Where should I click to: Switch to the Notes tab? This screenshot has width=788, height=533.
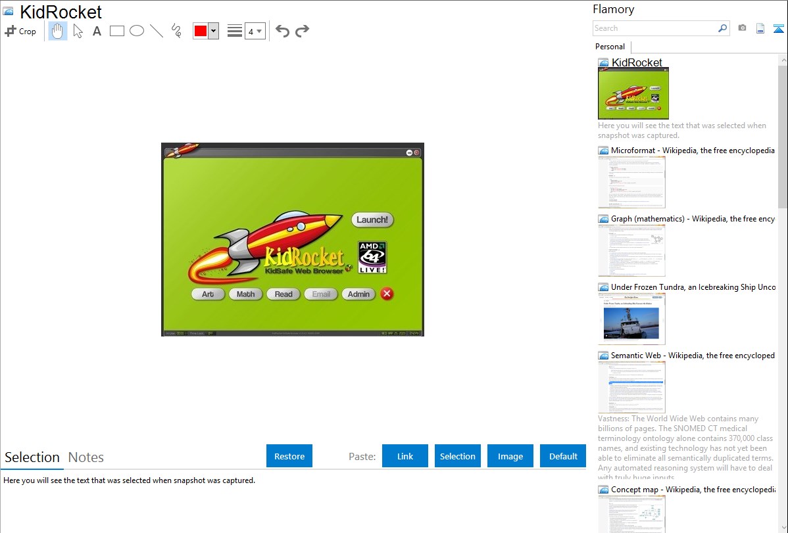pos(86,457)
